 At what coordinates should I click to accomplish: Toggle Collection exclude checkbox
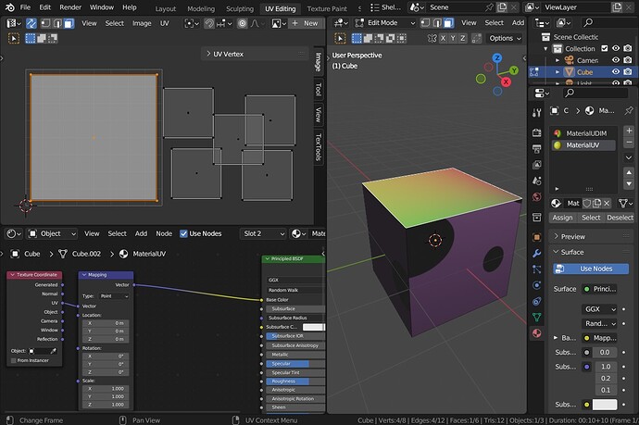click(x=605, y=48)
